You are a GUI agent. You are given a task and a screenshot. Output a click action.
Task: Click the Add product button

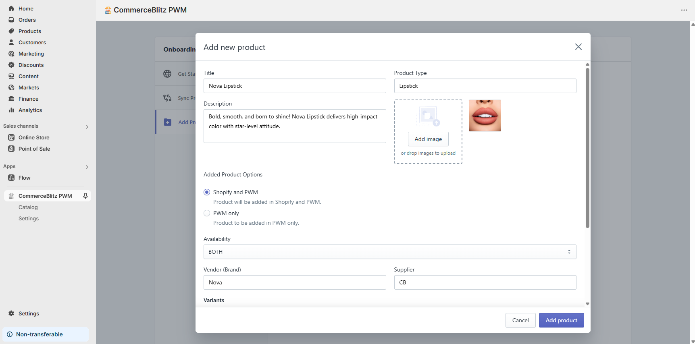pos(561,320)
